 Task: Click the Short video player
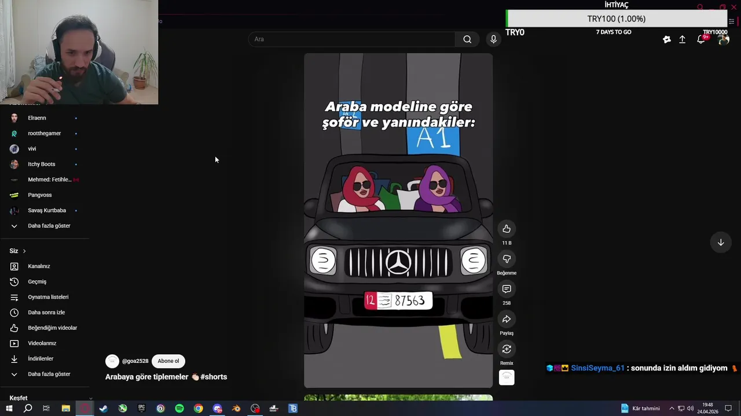click(x=398, y=221)
